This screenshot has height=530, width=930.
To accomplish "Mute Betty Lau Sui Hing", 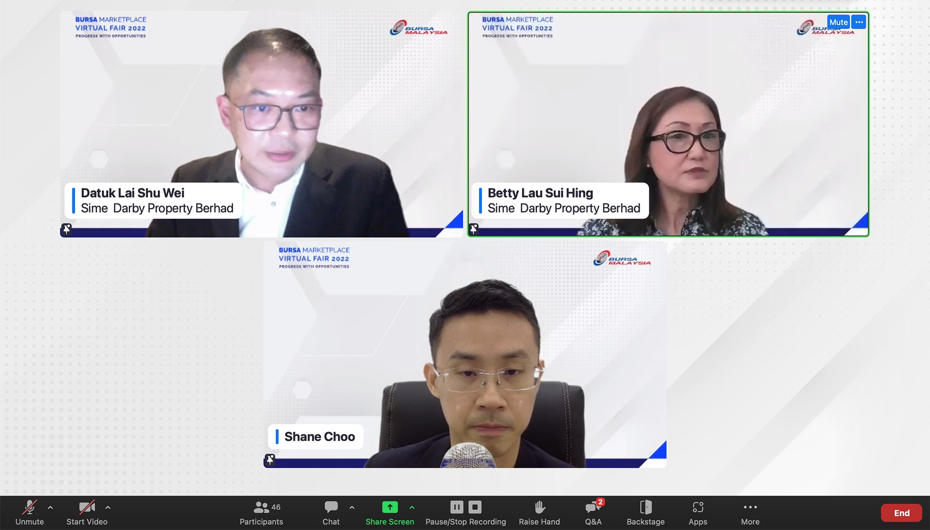I will point(838,22).
